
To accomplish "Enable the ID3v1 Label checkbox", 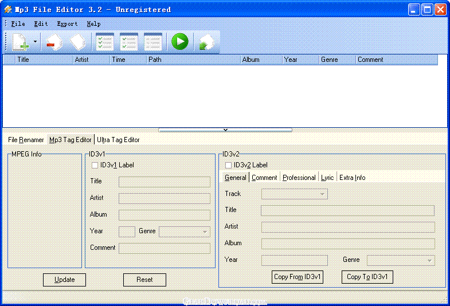I will tap(95, 165).
